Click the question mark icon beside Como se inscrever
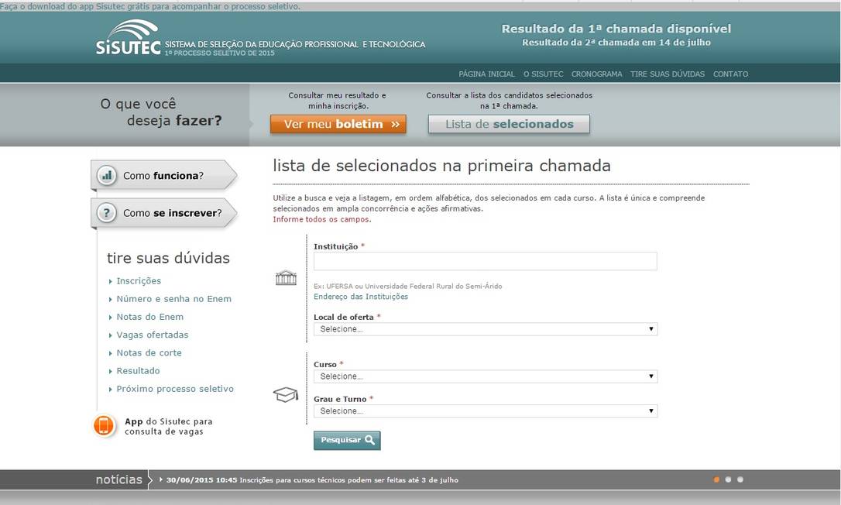Screen dimensions: 841x505 point(107,213)
